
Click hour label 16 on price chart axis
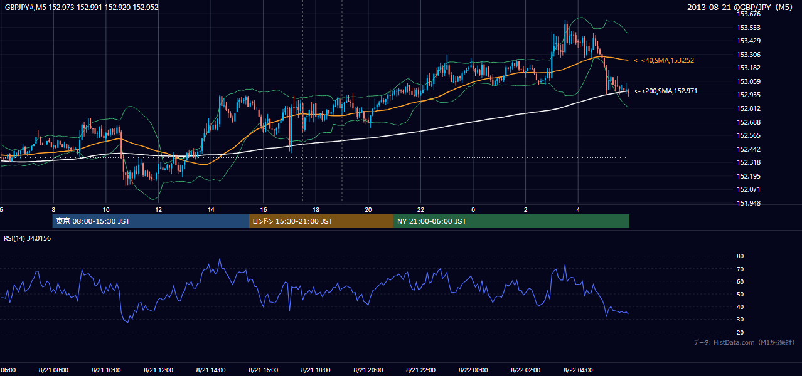264,210
